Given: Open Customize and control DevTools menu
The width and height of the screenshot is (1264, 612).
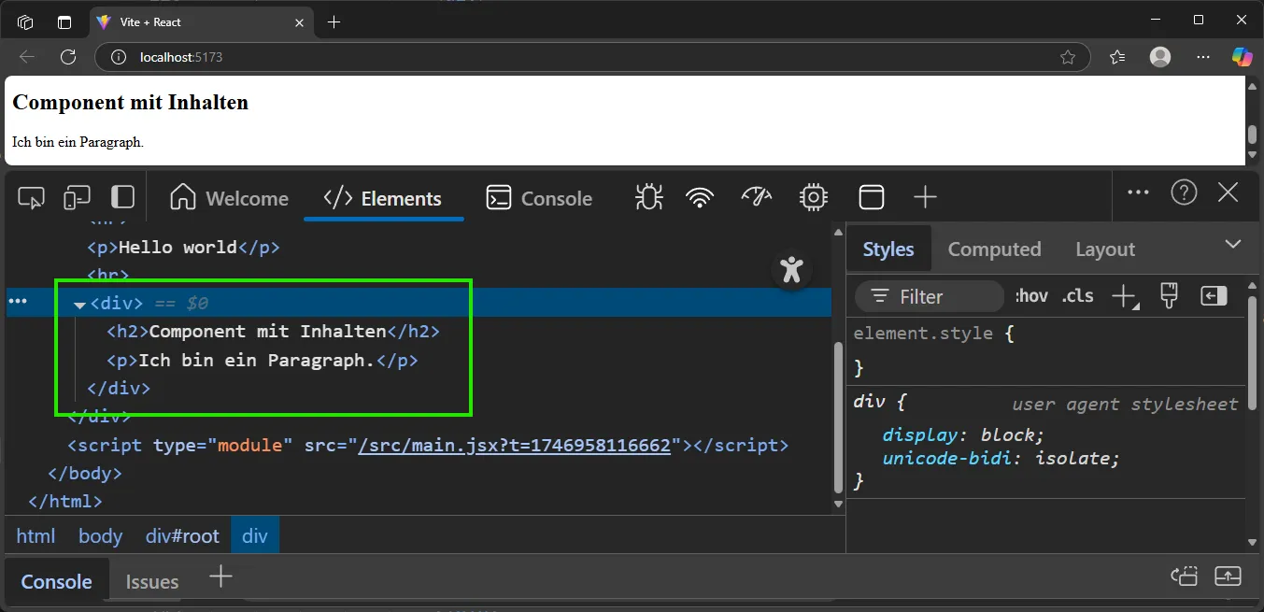Looking at the screenshot, I should click(1138, 192).
